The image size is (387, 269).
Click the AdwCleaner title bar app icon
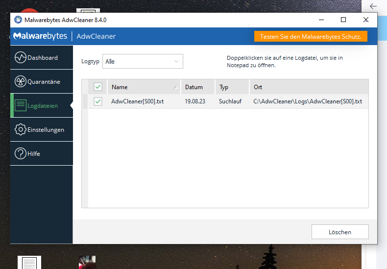(x=18, y=20)
